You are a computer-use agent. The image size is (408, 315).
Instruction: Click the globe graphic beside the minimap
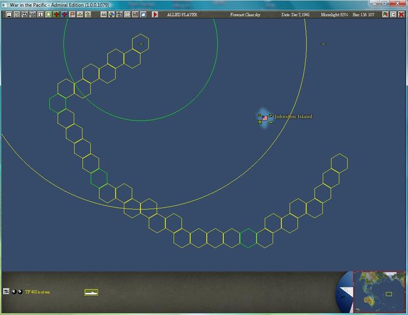click(x=345, y=292)
